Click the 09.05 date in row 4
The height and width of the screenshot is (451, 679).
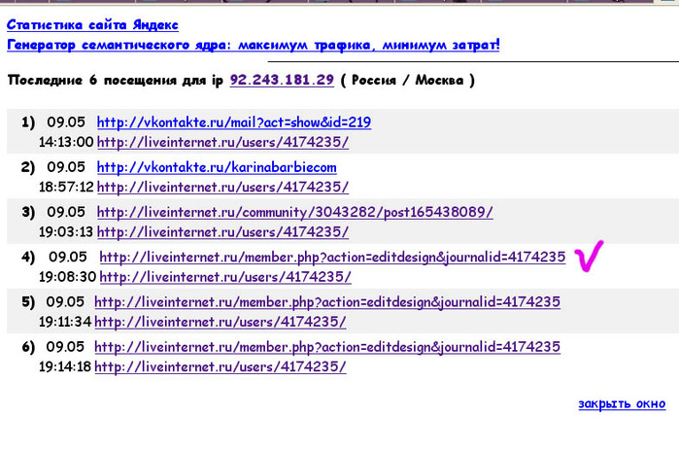(x=68, y=258)
